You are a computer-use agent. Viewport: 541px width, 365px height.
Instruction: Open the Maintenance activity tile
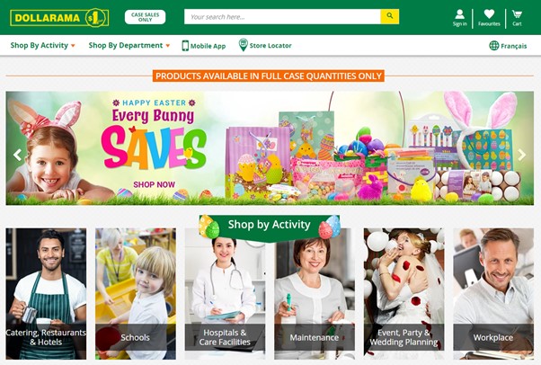[315, 293]
